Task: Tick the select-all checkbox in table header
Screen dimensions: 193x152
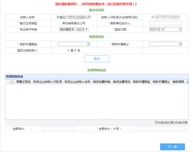Action: tap(12, 82)
